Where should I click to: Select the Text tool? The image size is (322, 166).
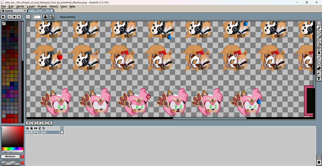coord(319,78)
